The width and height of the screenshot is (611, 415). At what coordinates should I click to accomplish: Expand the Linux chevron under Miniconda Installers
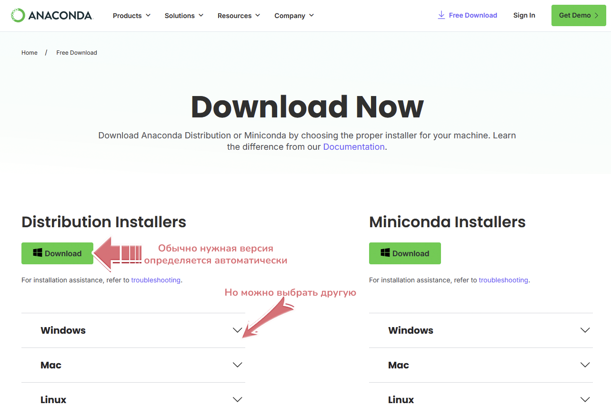pyautogui.click(x=585, y=400)
